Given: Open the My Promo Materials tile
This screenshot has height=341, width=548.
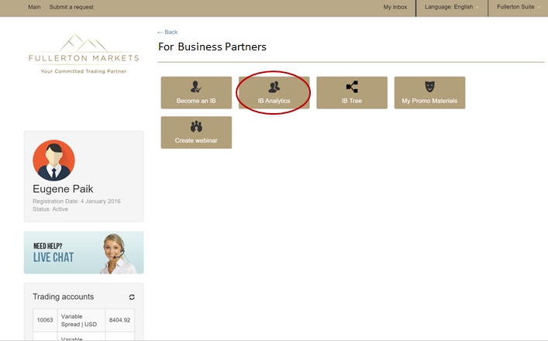Looking at the screenshot, I should [429, 92].
